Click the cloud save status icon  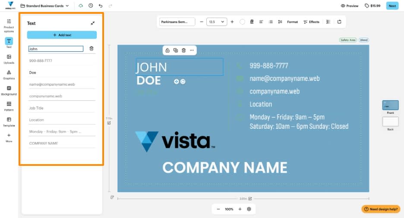click(x=81, y=6)
